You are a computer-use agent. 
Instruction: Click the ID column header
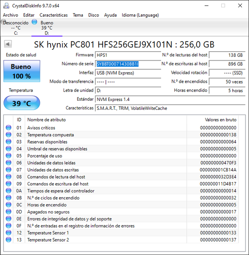19,120
